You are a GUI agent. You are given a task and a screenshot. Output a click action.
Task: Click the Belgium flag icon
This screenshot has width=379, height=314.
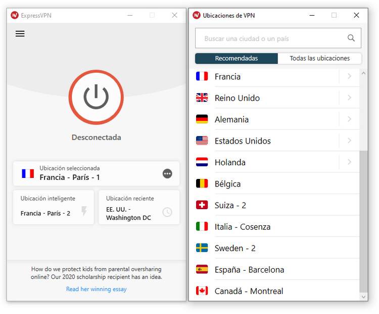click(x=202, y=183)
